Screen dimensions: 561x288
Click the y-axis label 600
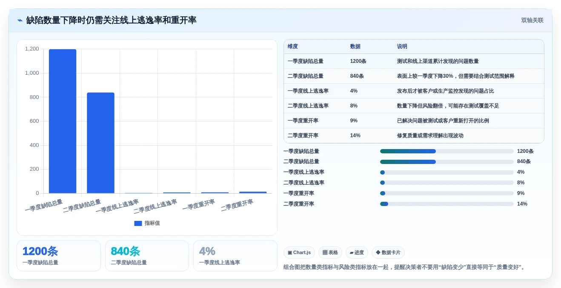[x=34, y=121]
